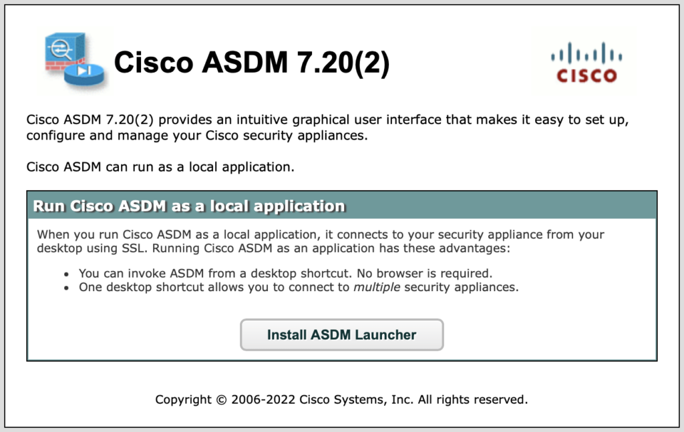
Task: Click the Install ASDM Launcher button
Action: click(341, 335)
